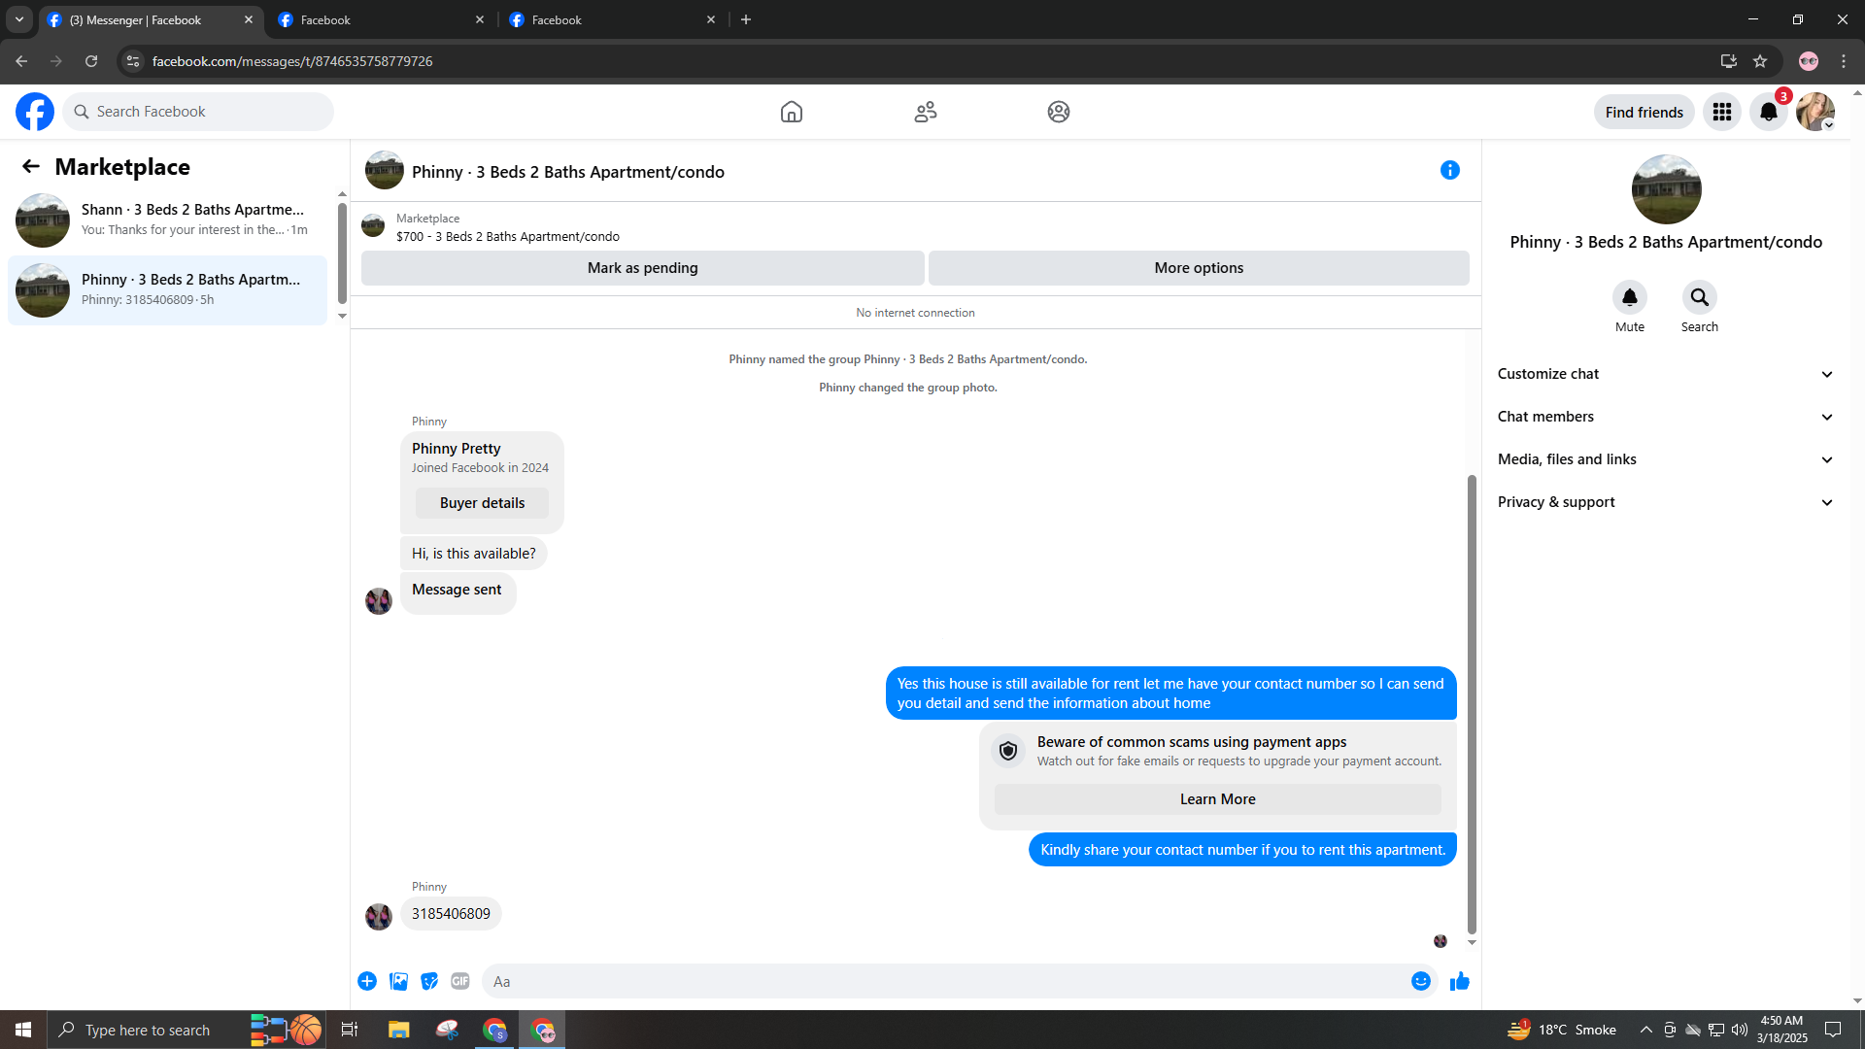Expand the Customize chat section

coord(1665,374)
